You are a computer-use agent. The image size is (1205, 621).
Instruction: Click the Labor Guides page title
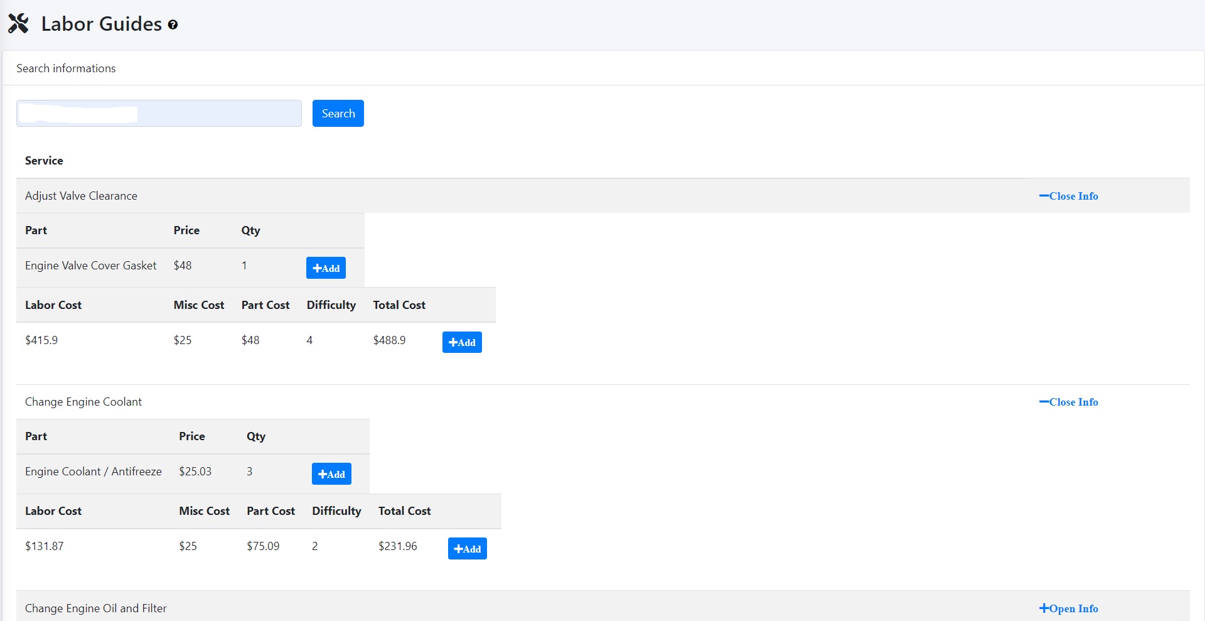pyautogui.click(x=102, y=24)
